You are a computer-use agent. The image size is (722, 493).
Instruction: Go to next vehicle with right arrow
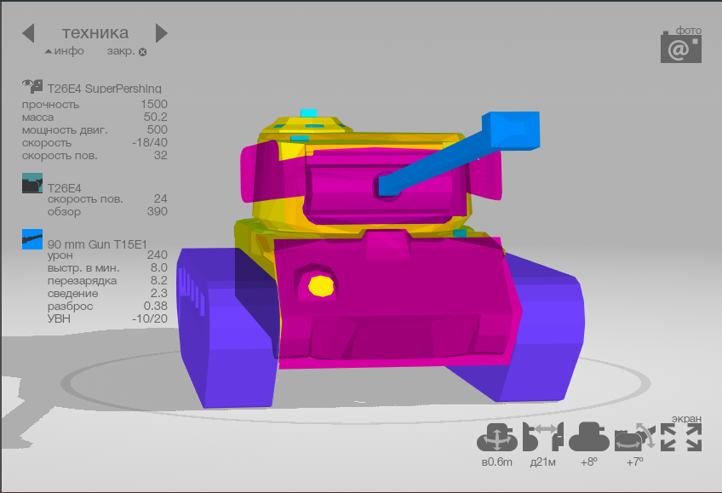(162, 33)
